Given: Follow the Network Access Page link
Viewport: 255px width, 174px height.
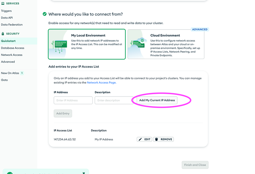Looking at the screenshot, I should (101, 82).
